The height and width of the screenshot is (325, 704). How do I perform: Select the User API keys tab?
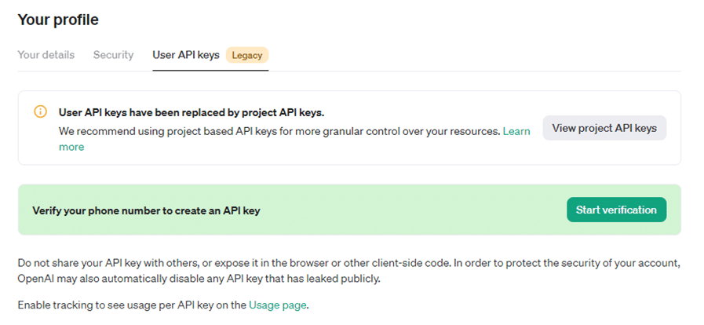pyautogui.click(x=186, y=55)
